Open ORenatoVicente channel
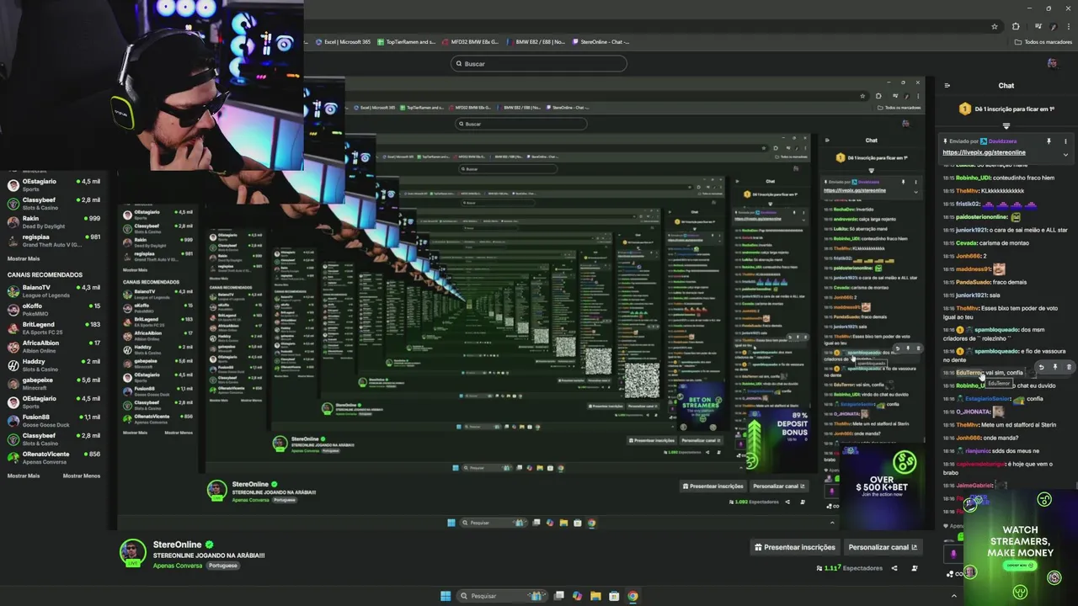This screenshot has width=1078, height=606. tap(54, 458)
